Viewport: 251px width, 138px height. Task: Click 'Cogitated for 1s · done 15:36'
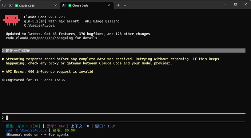pos(35,80)
